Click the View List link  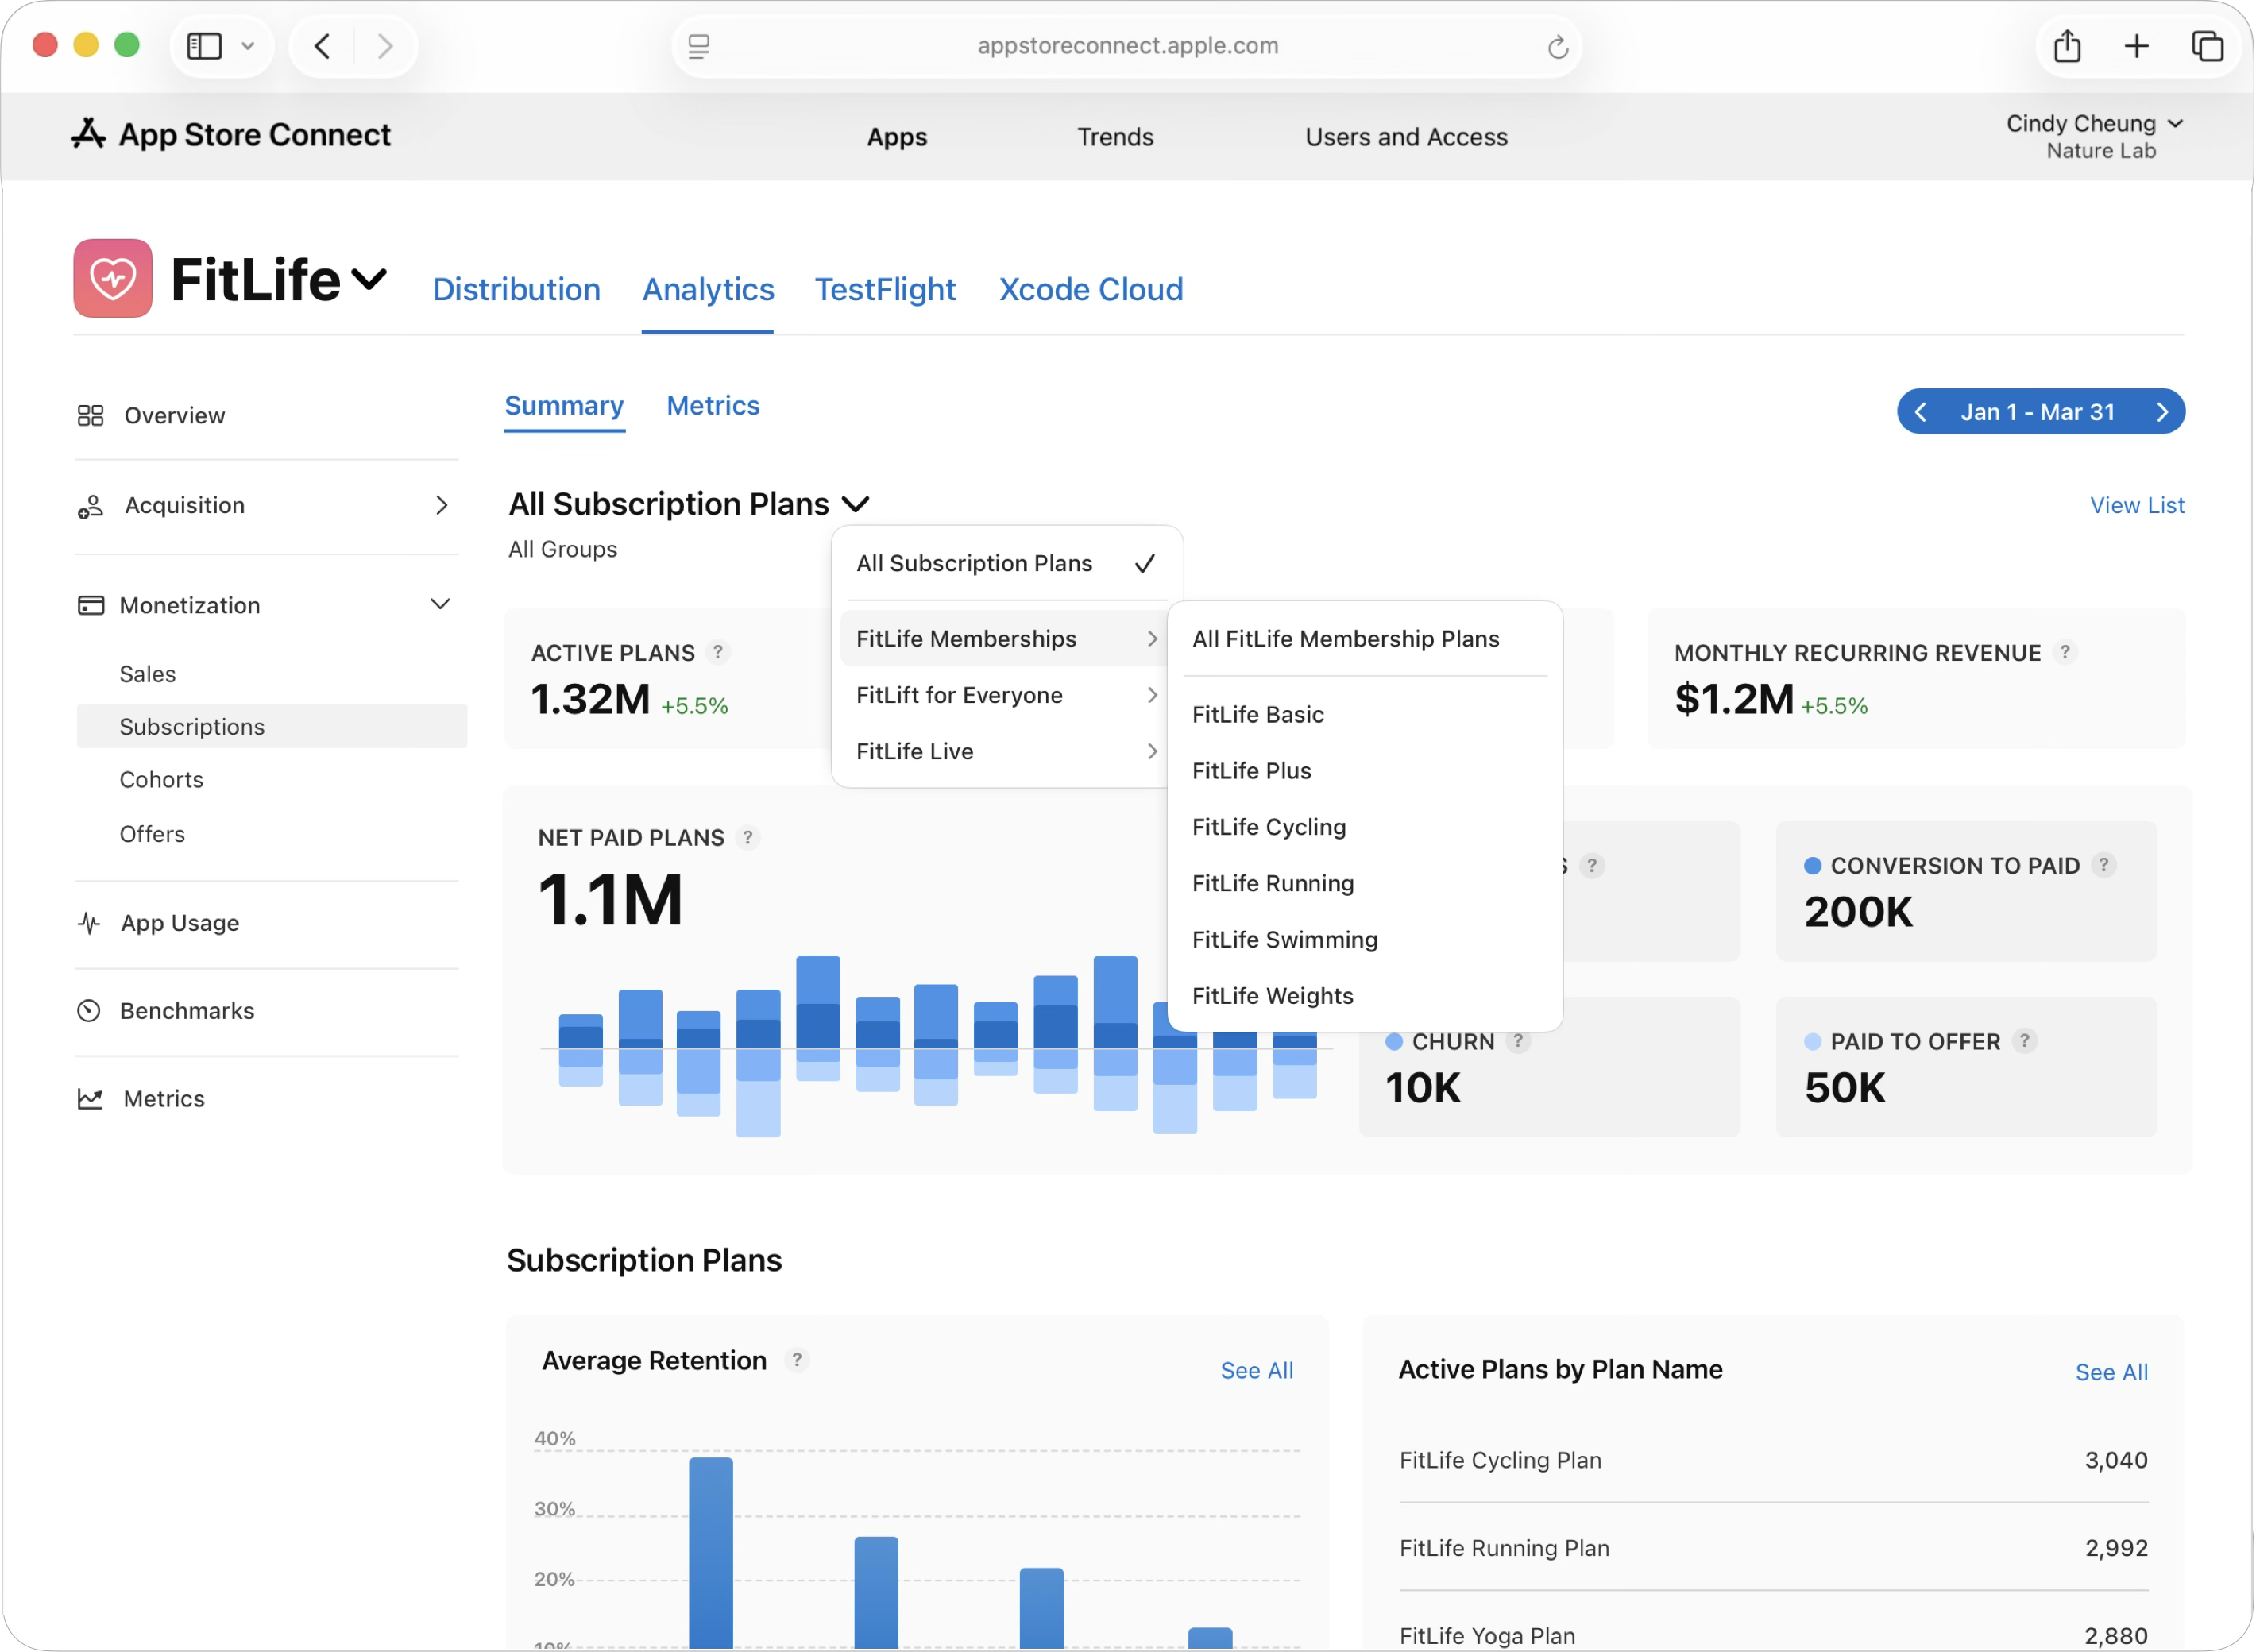point(2136,506)
